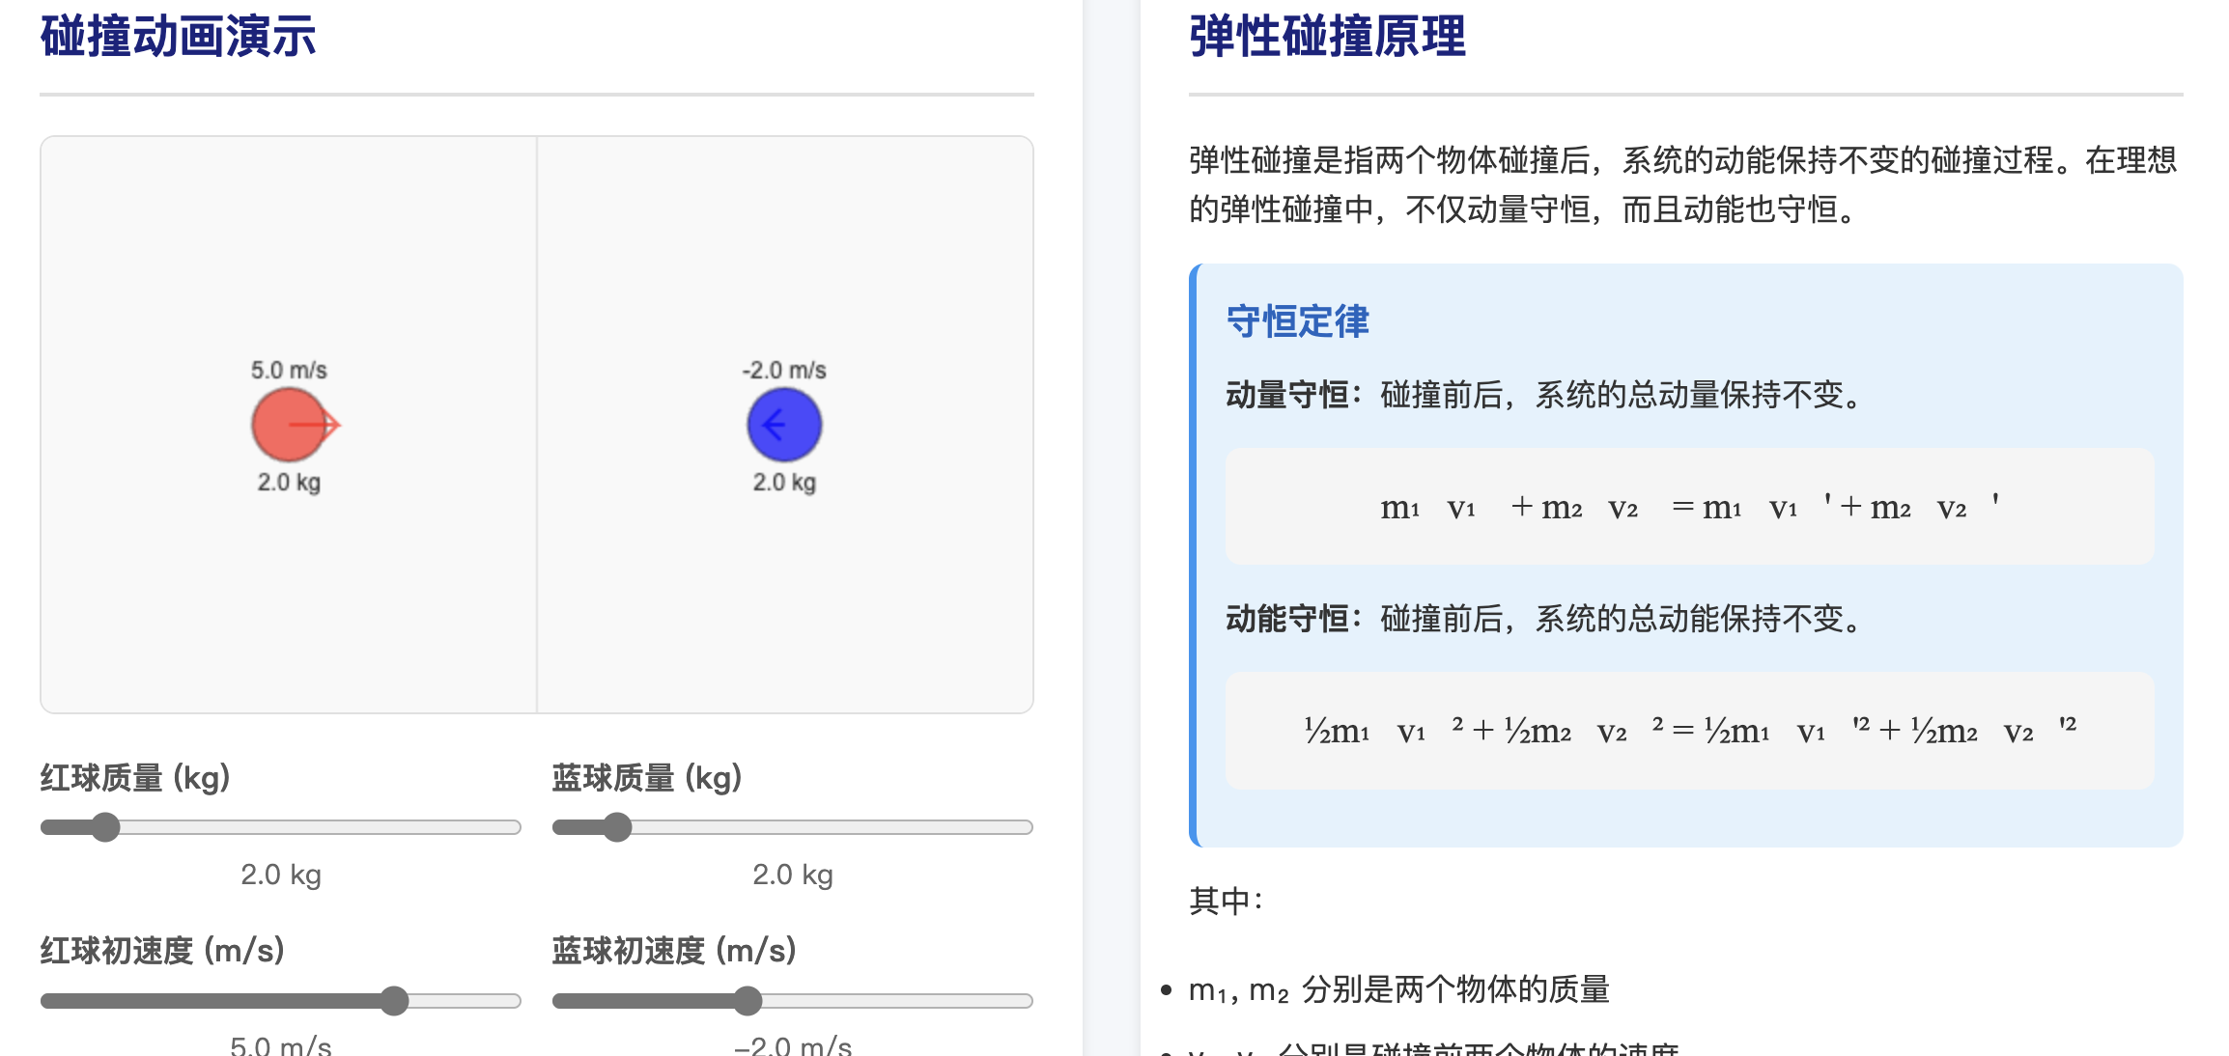Click the 动量守恒 label text
The width and height of the screenshot is (2229, 1056).
(1286, 393)
